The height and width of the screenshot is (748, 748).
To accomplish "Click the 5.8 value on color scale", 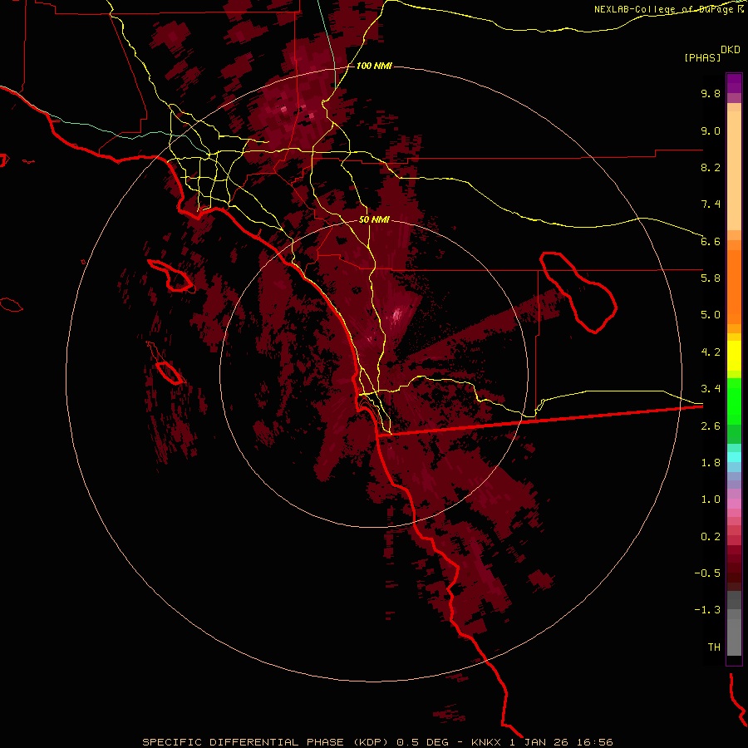I will coord(711,278).
